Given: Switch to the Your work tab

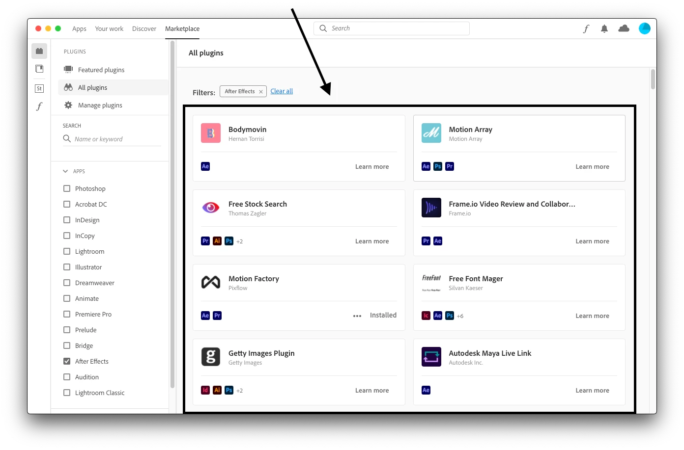Looking at the screenshot, I should (x=109, y=29).
